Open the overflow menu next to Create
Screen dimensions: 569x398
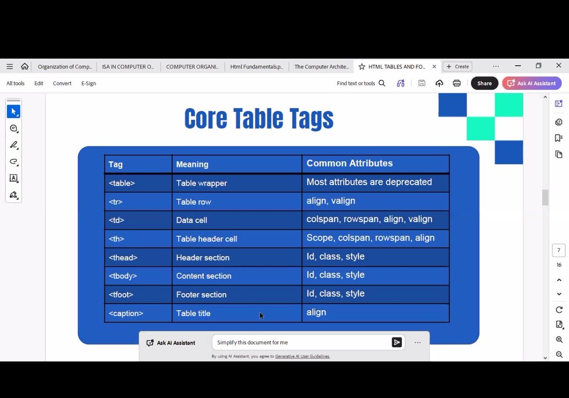[x=496, y=66]
